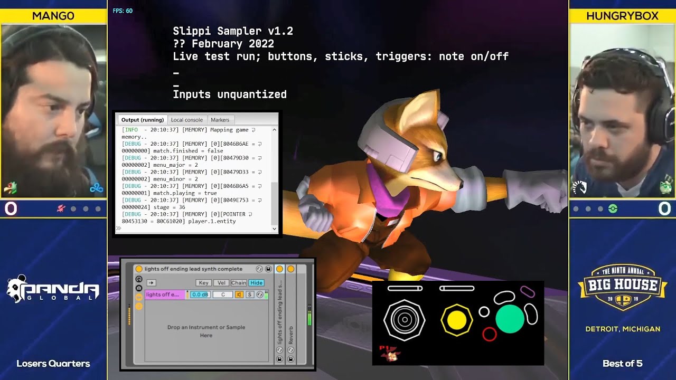Click the purple Z button display
The width and height of the screenshot is (676, 380).
[528, 291]
